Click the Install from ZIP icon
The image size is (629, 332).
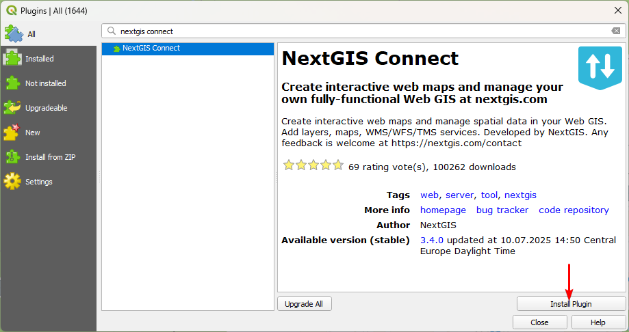point(14,157)
